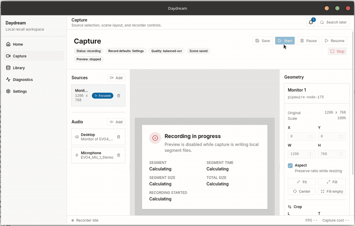The height and width of the screenshot is (226, 355).
Task: Click the Scene saved chip
Action: 199,51
